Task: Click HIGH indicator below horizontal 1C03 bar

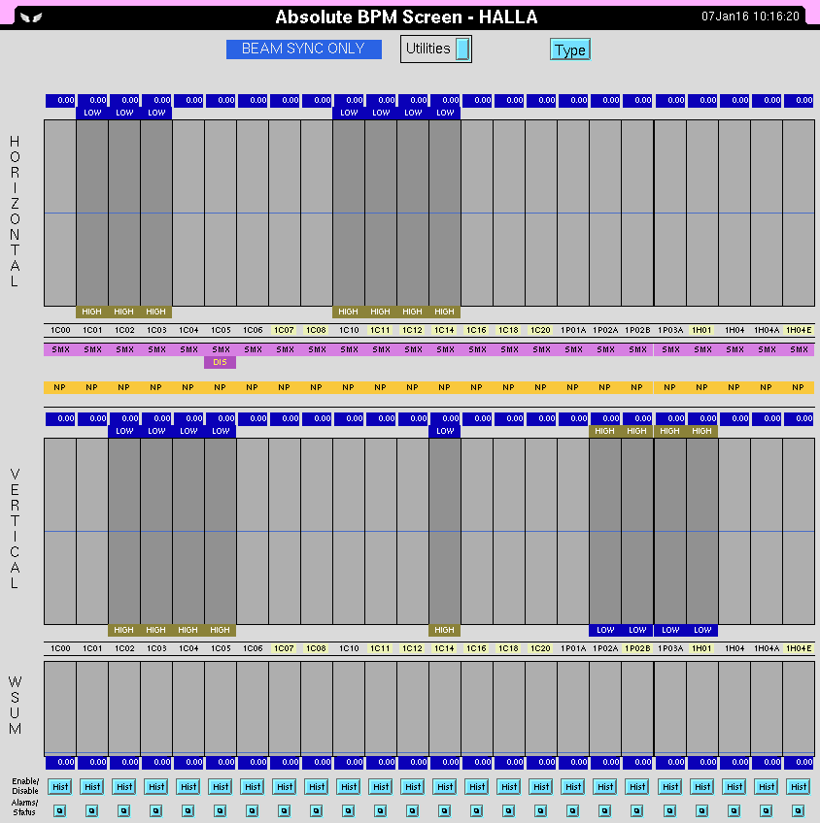Action: 156,312
